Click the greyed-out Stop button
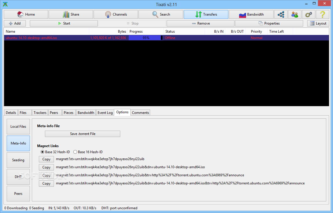The width and height of the screenshot is (333, 213). (132, 23)
